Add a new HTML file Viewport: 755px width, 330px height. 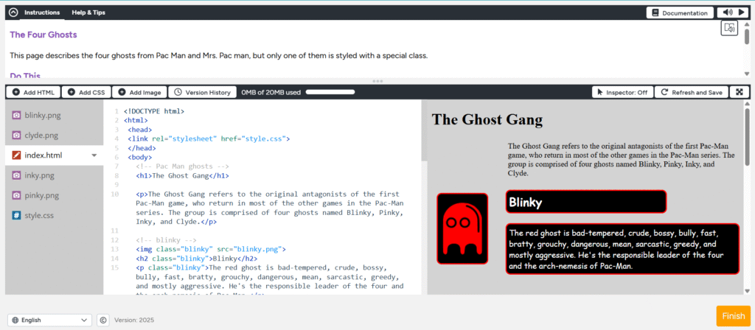[x=34, y=92]
